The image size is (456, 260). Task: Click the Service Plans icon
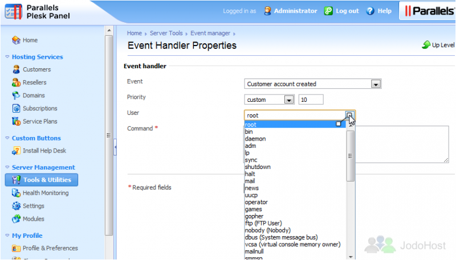(16, 121)
